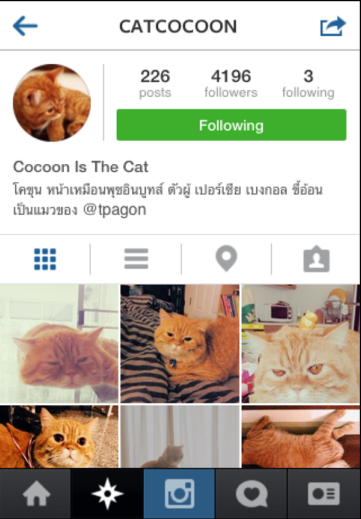Image resolution: width=361 pixels, height=519 pixels.
Task: Open photo of cat on striped blanket
Action: click(x=180, y=343)
